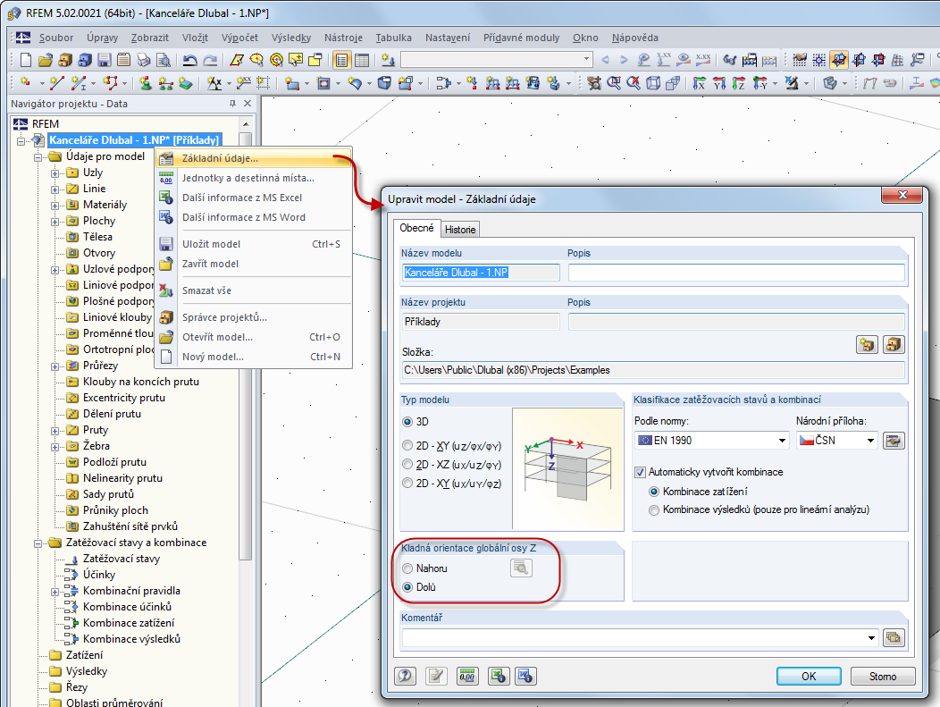This screenshot has width=940, height=707.
Task: Toggle the Project Navigator panel icon
Action: pyautogui.click(x=341, y=60)
